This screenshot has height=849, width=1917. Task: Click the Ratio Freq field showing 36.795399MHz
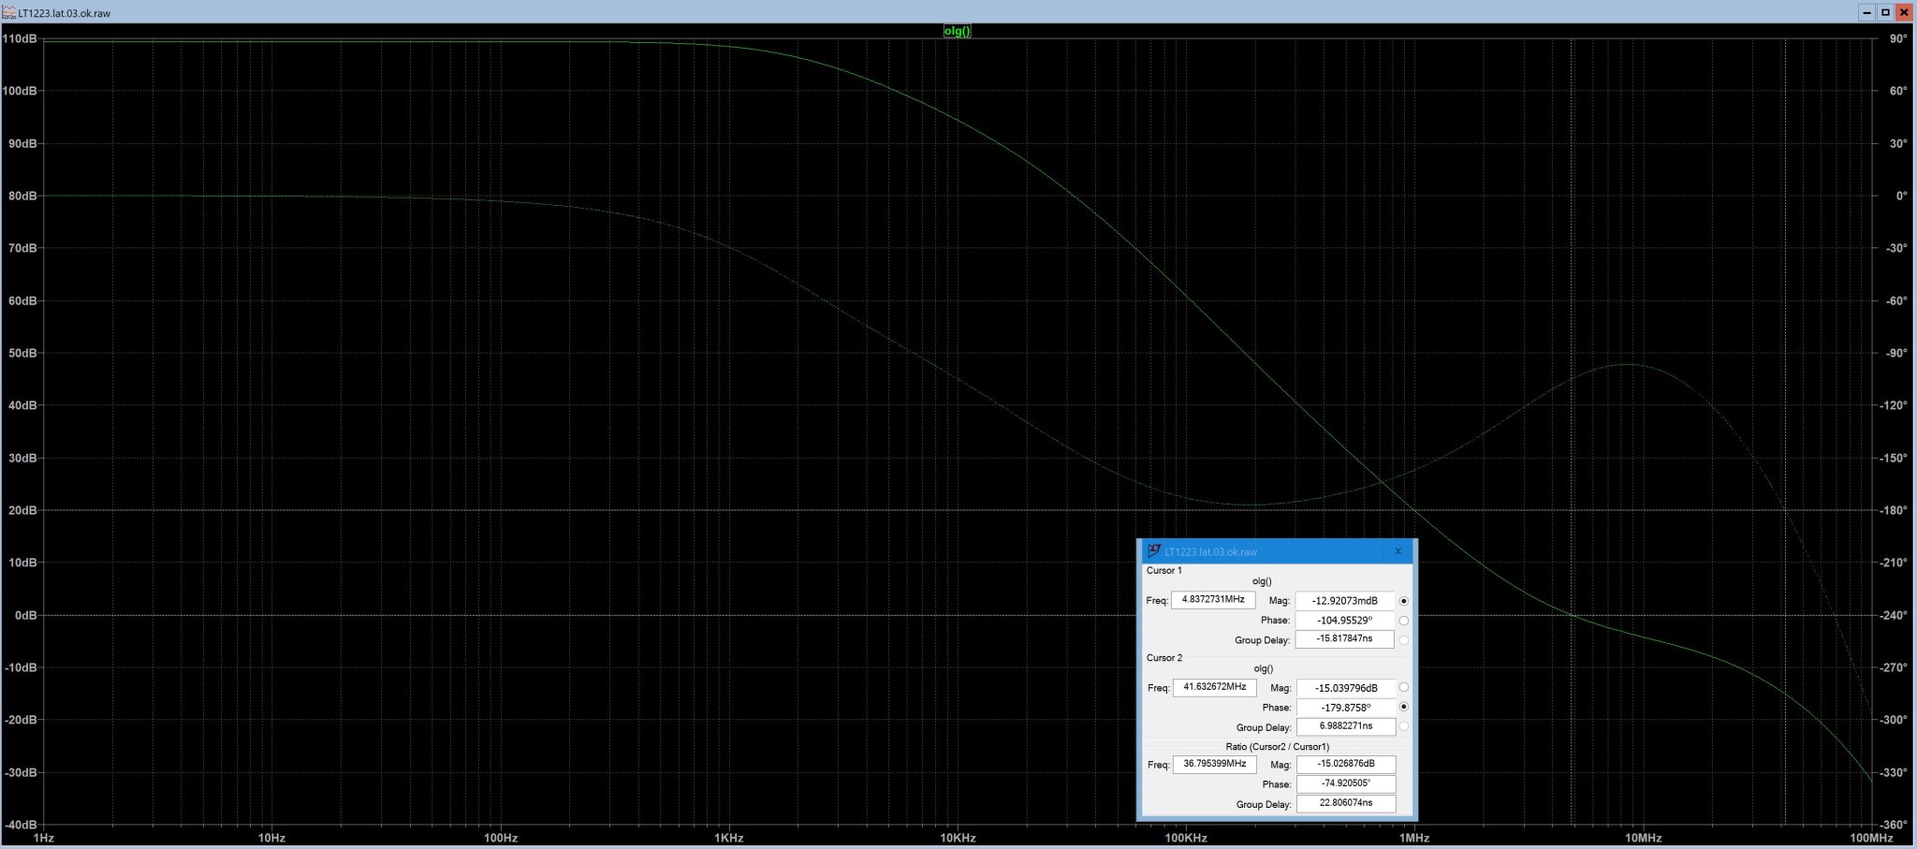point(1214,764)
